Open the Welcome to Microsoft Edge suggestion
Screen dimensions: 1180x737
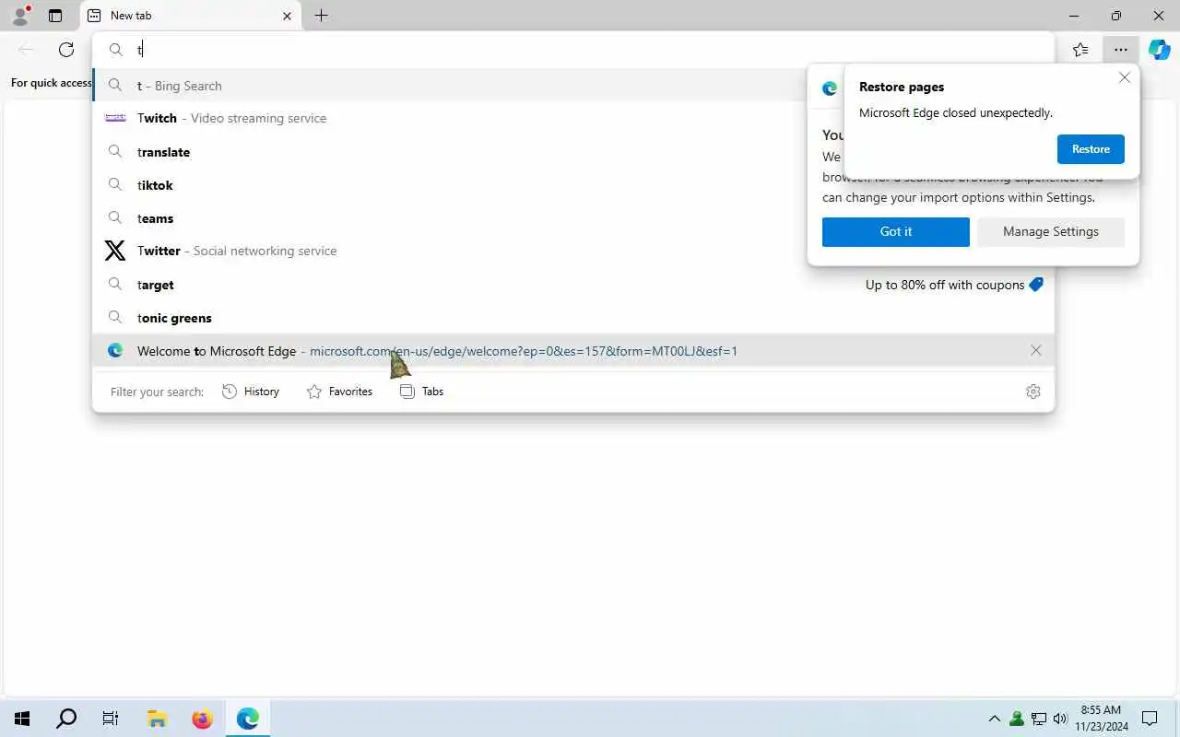(x=573, y=351)
